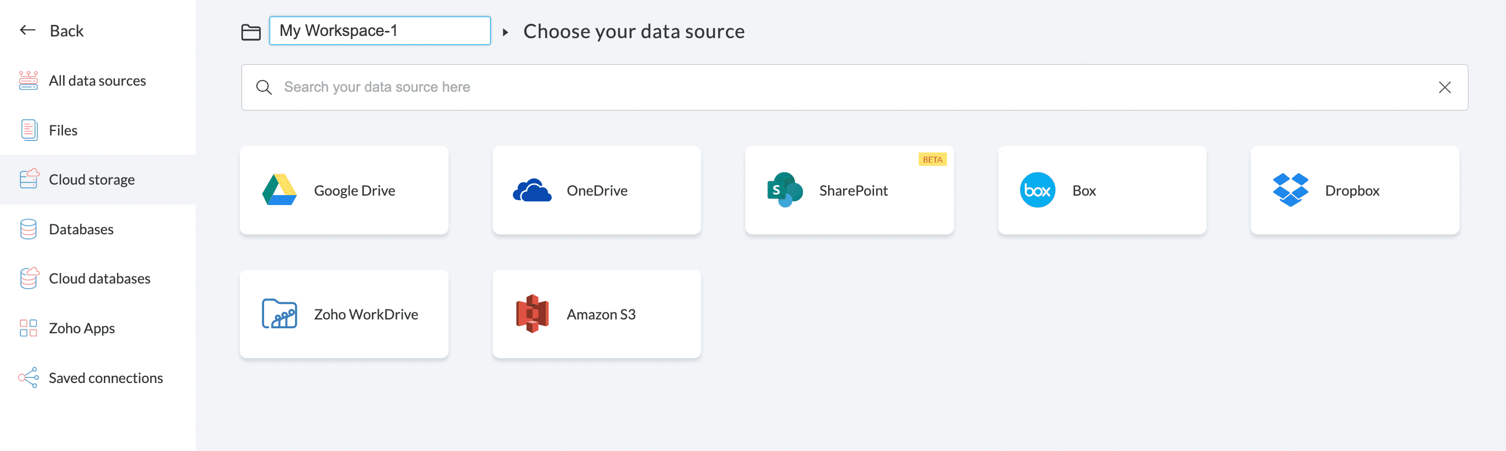Go back using the Back arrow

pos(28,30)
